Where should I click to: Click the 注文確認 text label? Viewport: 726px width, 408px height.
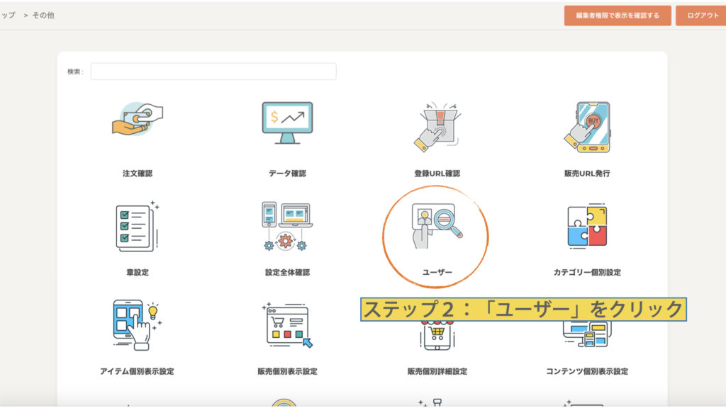[x=138, y=174]
